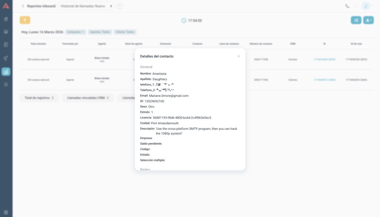This screenshot has width=380, height=217.
Task: Click the yellow filter button
Action: tap(25, 20)
